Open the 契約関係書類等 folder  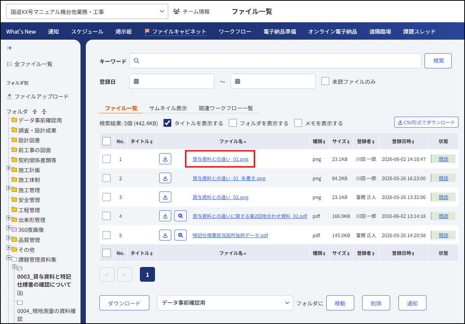34,160
